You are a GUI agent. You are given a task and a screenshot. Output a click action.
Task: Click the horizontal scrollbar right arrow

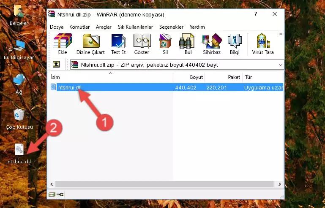(280, 184)
